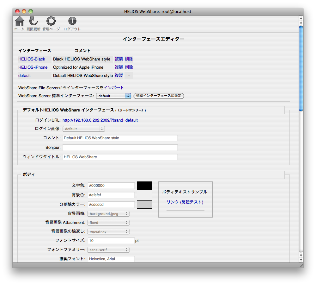
Task: Click 標準インターフェースに設定 button
Action: click(159, 96)
